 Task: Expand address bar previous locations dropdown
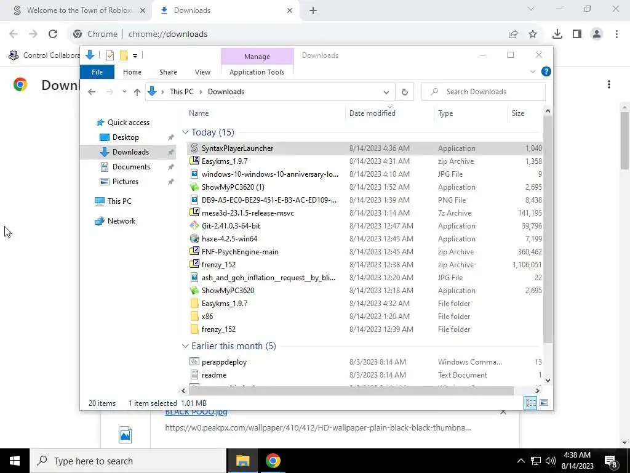(386, 92)
